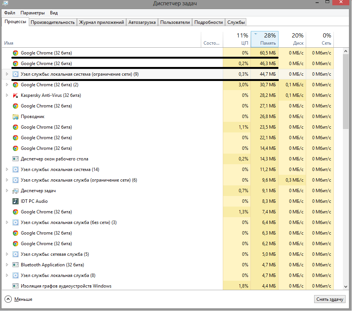Click the Проводник folder icon
The image size is (352, 311).
click(x=16, y=117)
